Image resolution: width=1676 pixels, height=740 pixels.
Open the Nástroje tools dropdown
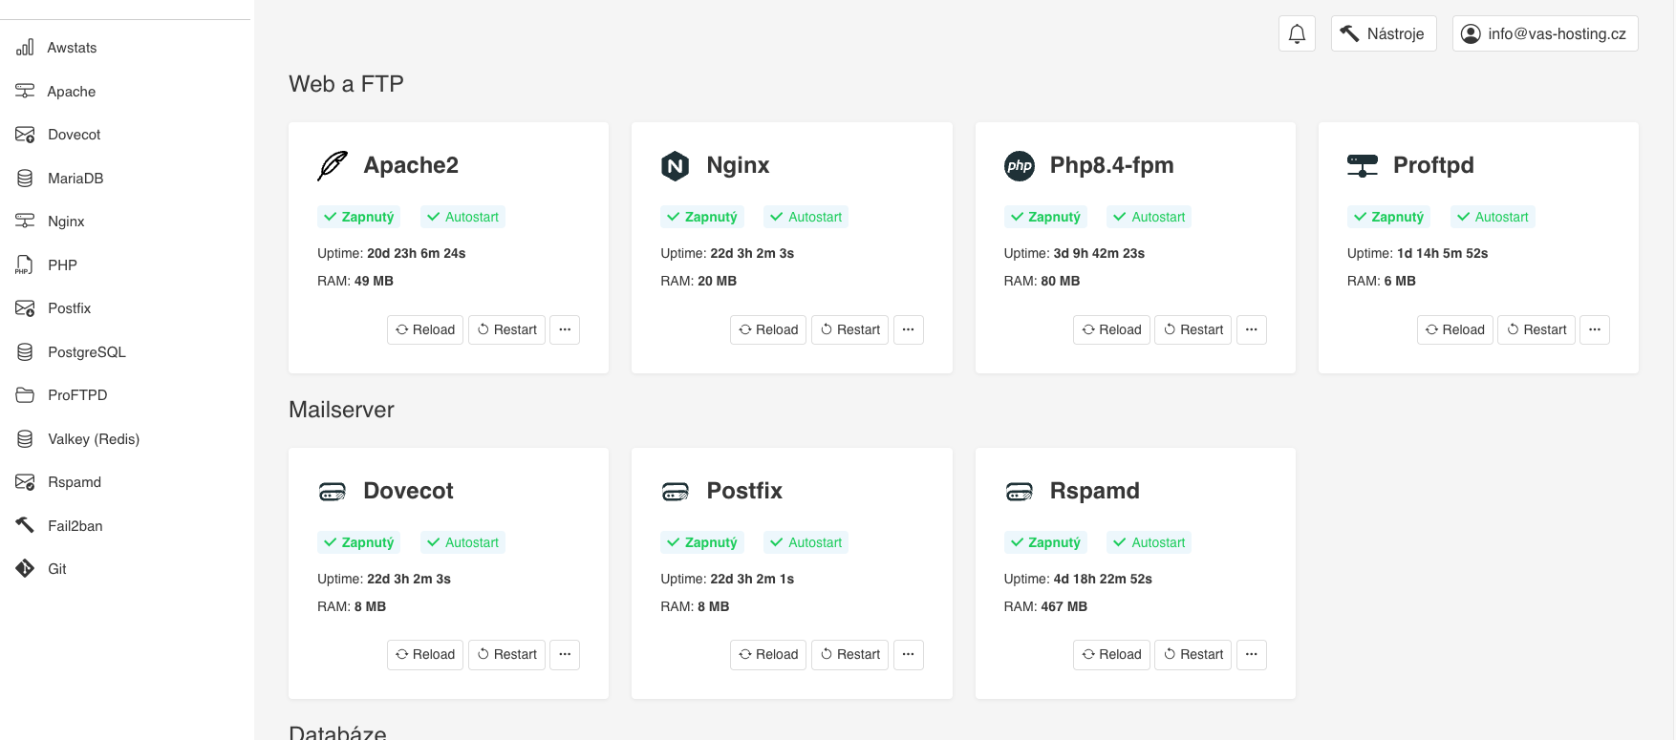coord(1383,34)
